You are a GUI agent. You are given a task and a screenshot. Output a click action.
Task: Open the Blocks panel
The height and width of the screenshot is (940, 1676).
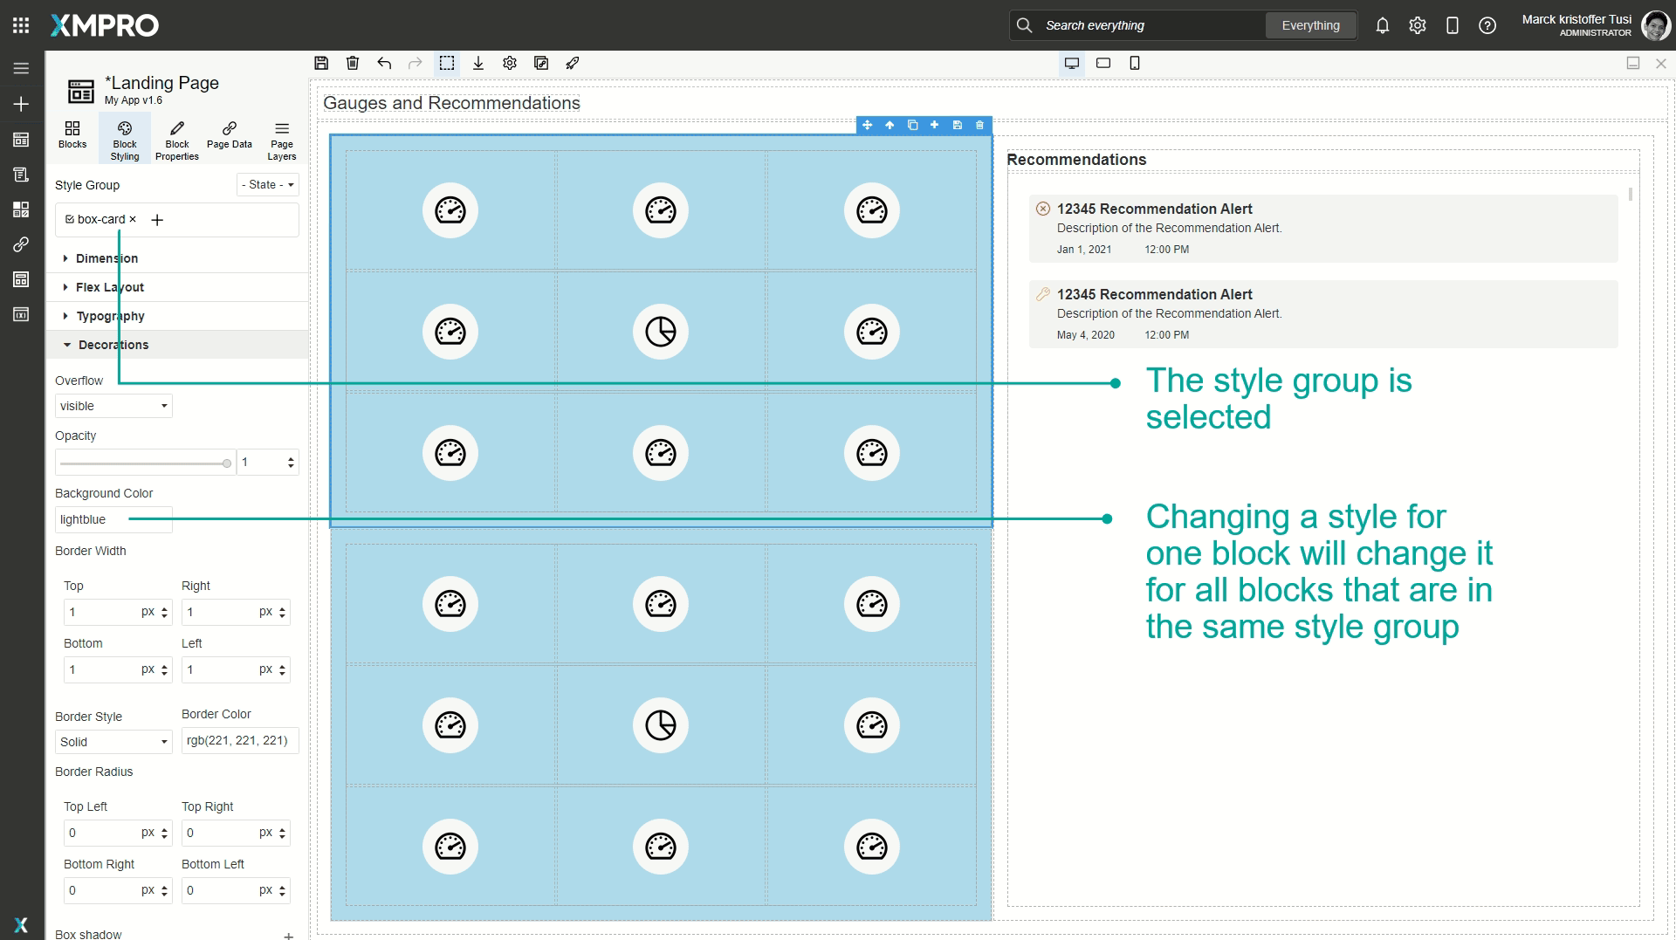pos(72,138)
